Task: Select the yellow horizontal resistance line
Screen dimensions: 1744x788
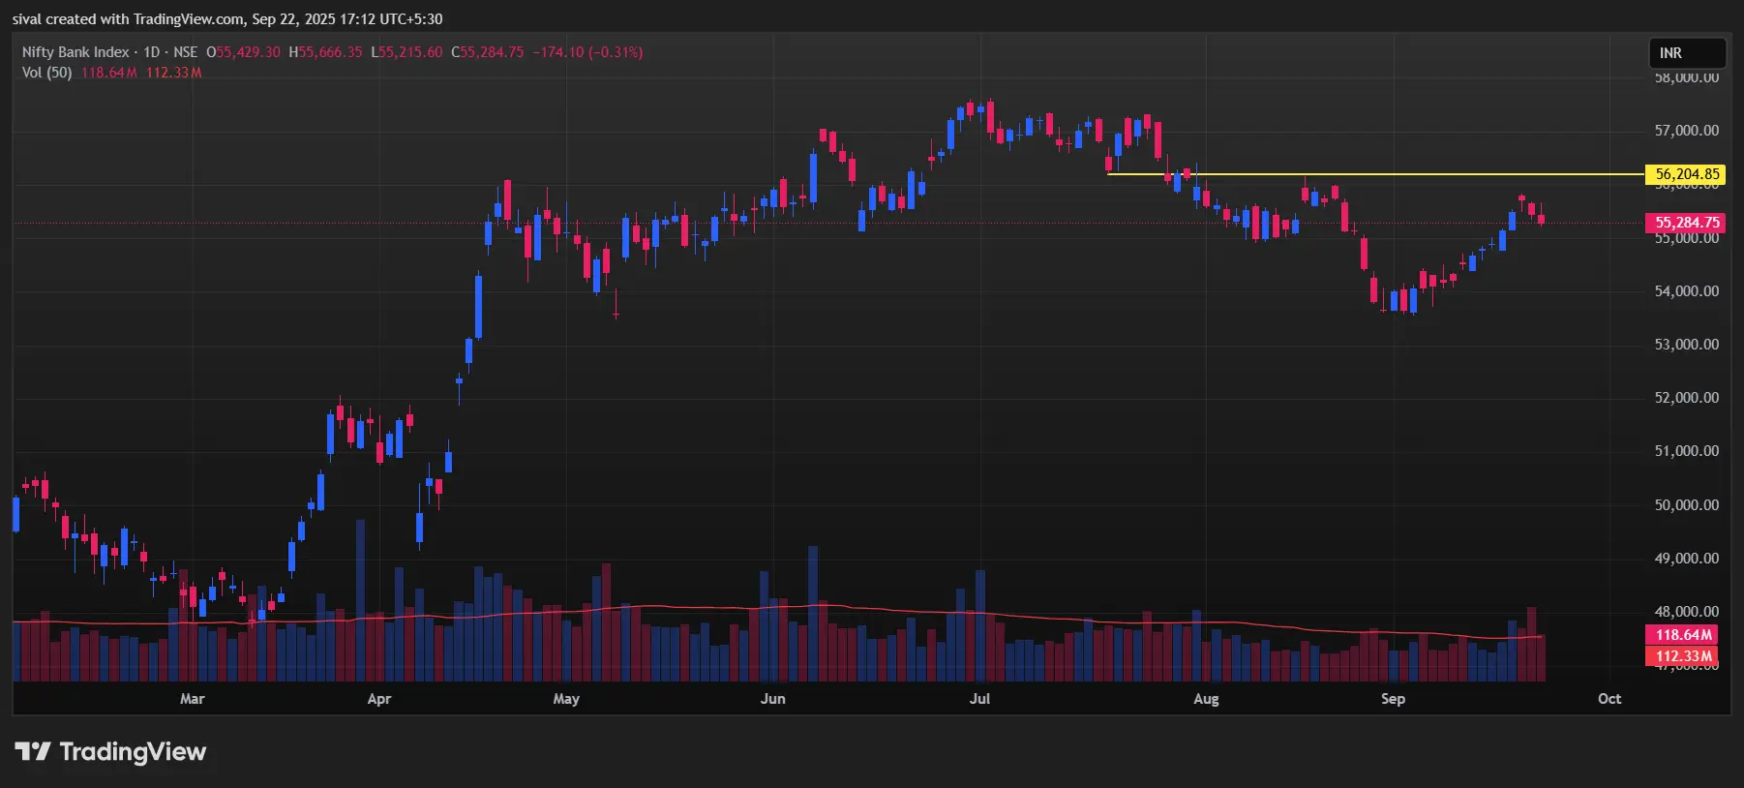Action: click(x=1374, y=174)
